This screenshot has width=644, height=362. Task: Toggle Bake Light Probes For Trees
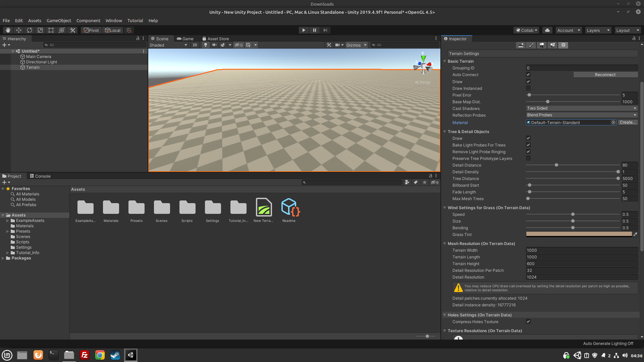click(x=528, y=145)
